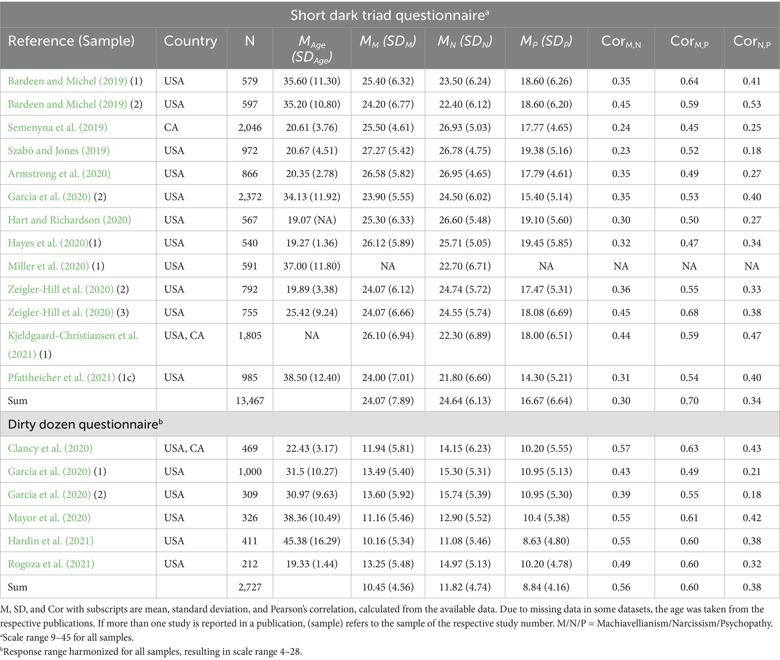Screen dimensions: 780x660
Task: Open Zeigler-Hill et al. (2020) sample (2) link
Action: (61, 289)
